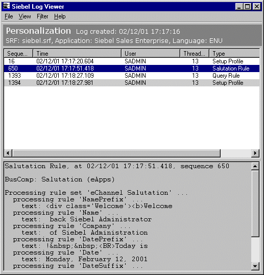
Task: Click SADMIN user in sequence 16 row
Action: [135, 61]
